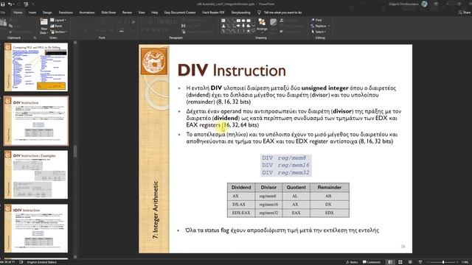Select the triangle shape in shapes gallery
The image size is (472, 265).
pos(223,26)
